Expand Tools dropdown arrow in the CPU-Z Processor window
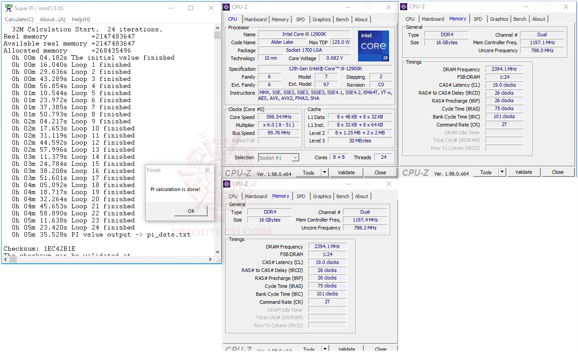The height and width of the screenshot is (352, 578). [325, 172]
